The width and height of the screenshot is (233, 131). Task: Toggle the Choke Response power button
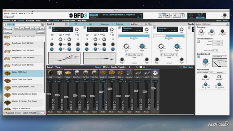coord(198,41)
